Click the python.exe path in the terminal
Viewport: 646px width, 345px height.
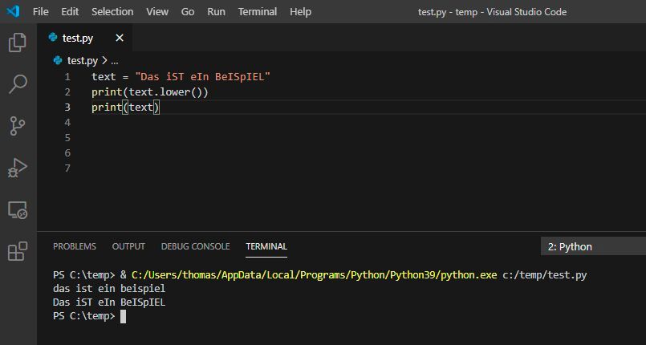(x=315, y=274)
